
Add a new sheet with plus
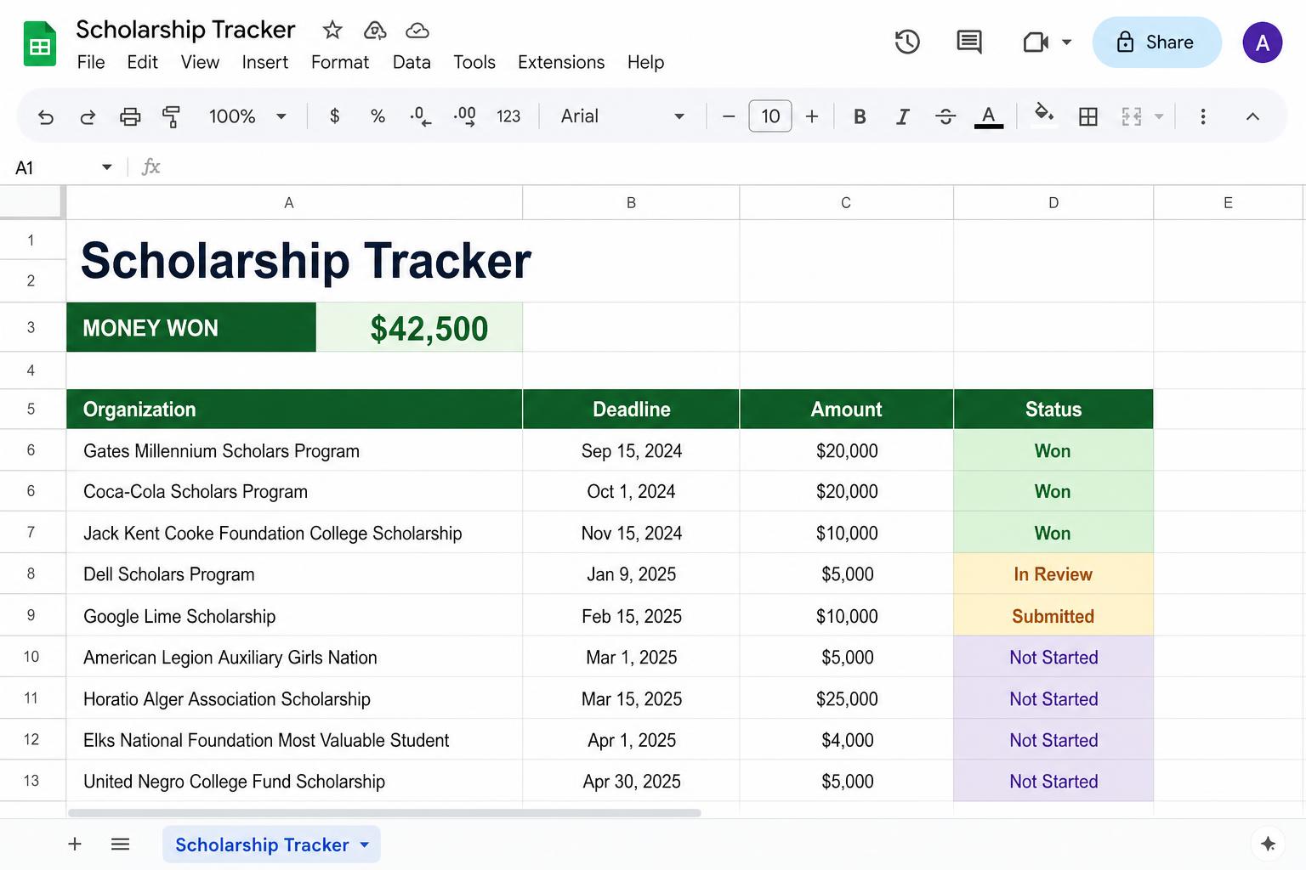(75, 844)
